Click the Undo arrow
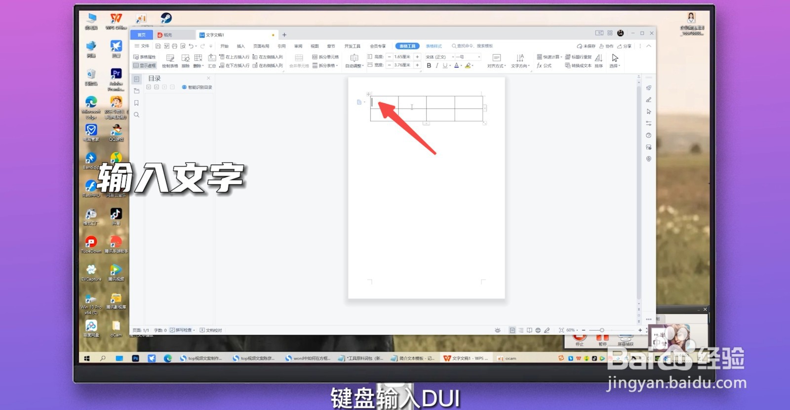Screen dimensions: 790x410 (191, 46)
